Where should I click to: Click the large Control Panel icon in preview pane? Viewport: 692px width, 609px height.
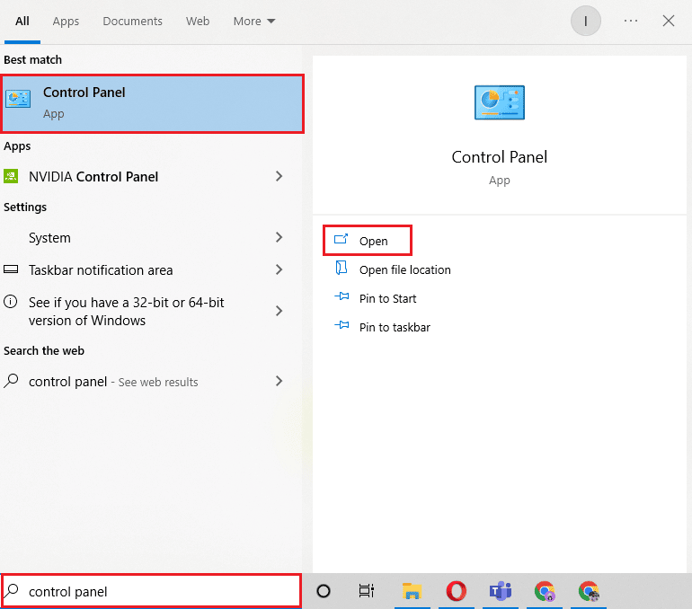[x=499, y=103]
